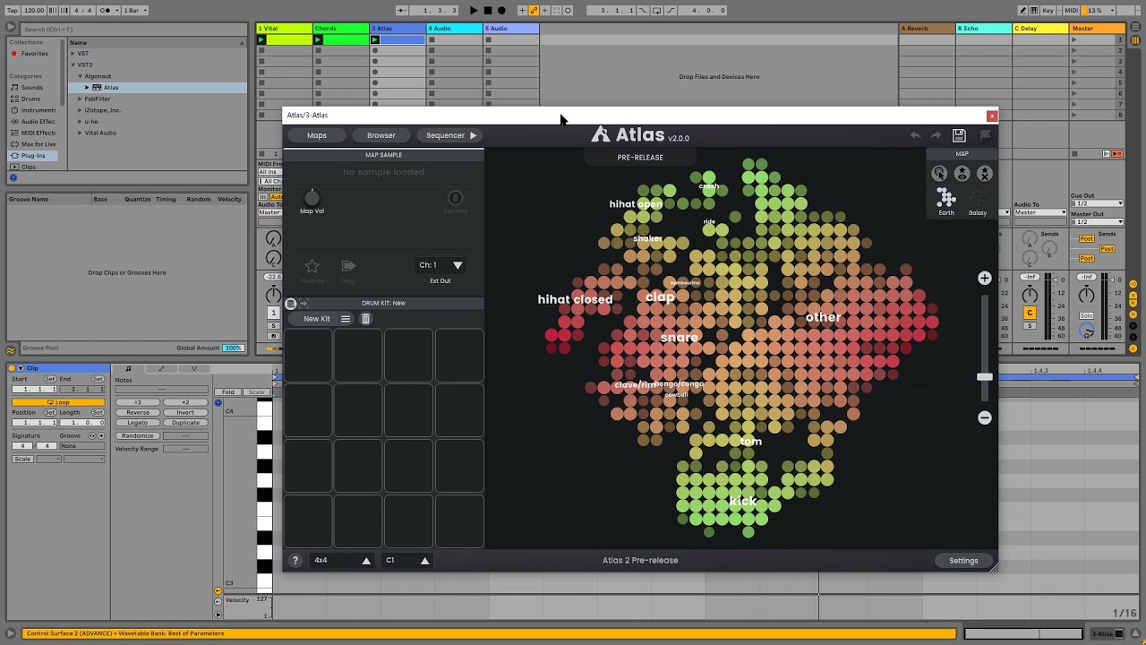Toggle the master Solo cue button
1146x645 pixels.
pos(1086,316)
